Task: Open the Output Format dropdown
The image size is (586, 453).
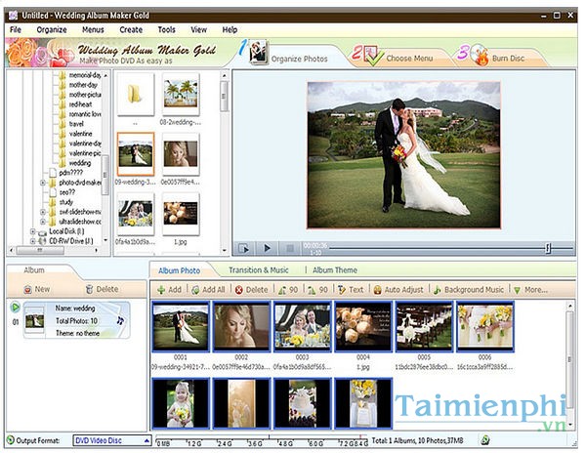Action: point(112,440)
